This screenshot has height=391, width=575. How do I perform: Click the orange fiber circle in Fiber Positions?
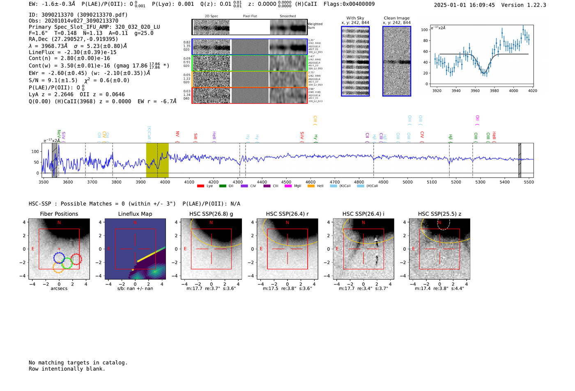[59, 268]
